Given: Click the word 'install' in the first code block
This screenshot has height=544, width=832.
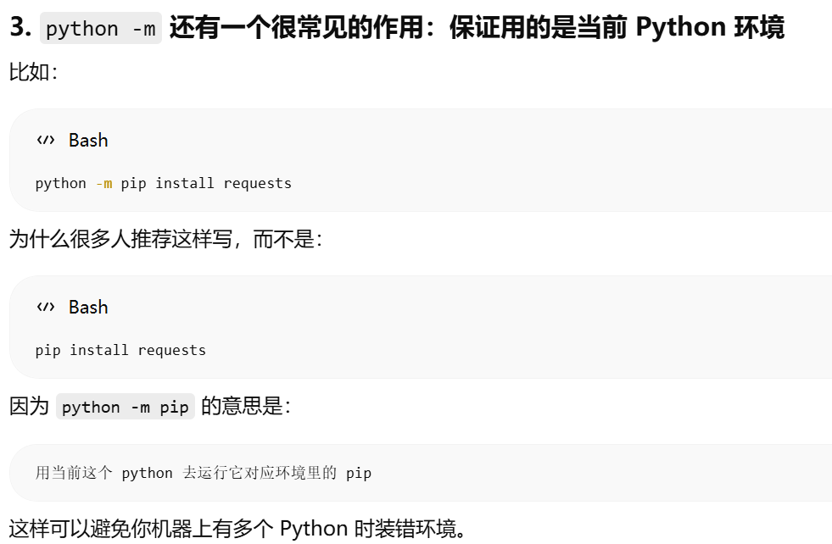Looking at the screenshot, I should (x=185, y=184).
